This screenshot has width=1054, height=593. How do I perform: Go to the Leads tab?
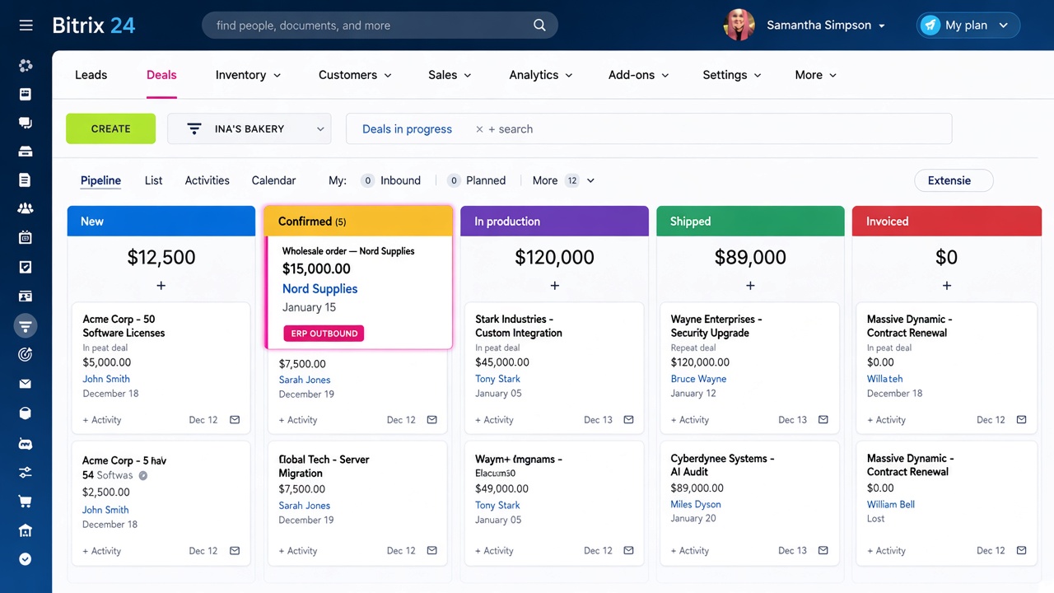[x=91, y=75]
